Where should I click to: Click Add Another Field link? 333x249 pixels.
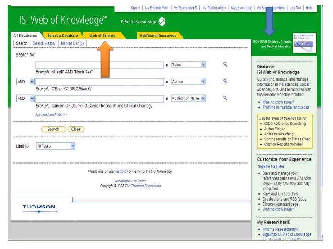[51, 114]
